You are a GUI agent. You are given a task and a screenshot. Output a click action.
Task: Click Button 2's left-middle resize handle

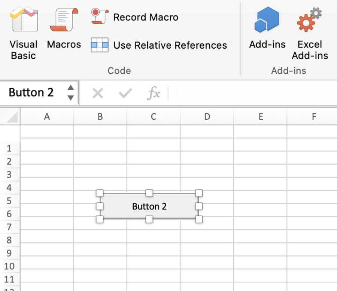coord(100,206)
